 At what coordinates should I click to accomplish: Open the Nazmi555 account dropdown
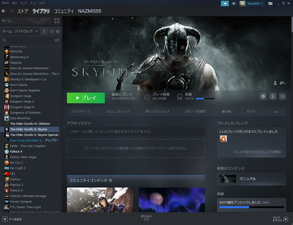pyautogui.click(x=255, y=4)
